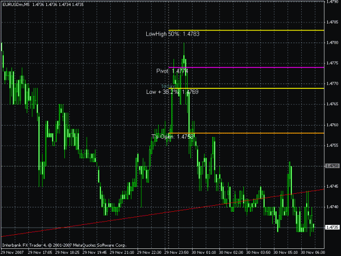Click the '30 Nov 03:50' time label
The height and width of the screenshot is (256, 341).
pyautogui.click(x=259, y=253)
